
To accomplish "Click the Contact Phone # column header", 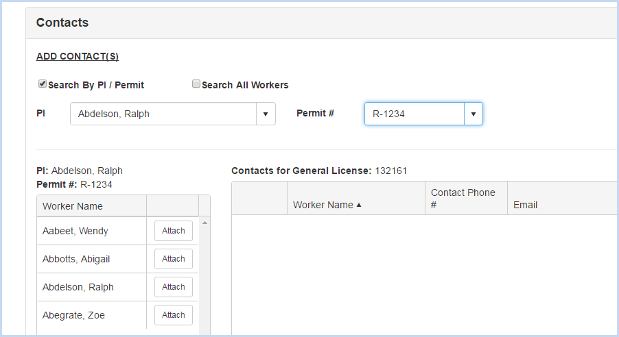I will tap(463, 198).
